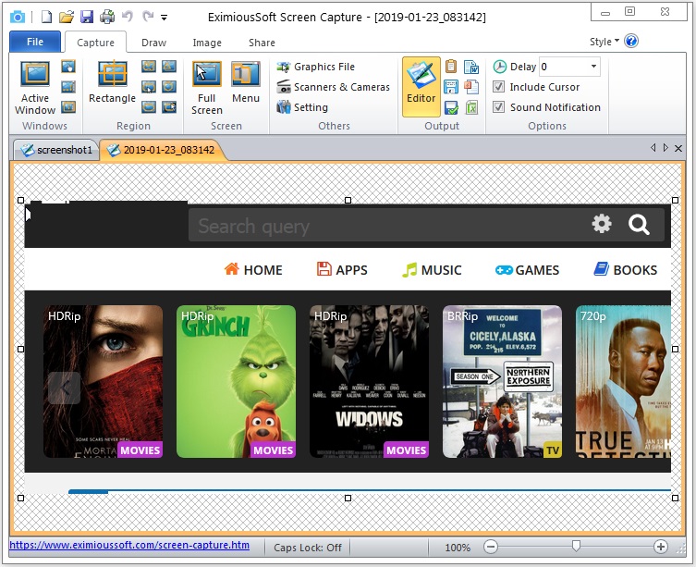Expand the Delay value dropdown
Viewport: 696px width, 567px height.
coord(593,67)
